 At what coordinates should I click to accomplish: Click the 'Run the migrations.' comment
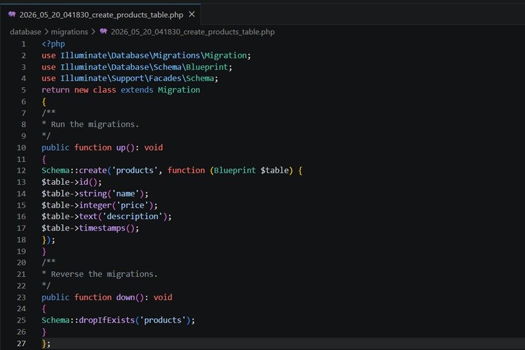(95, 125)
